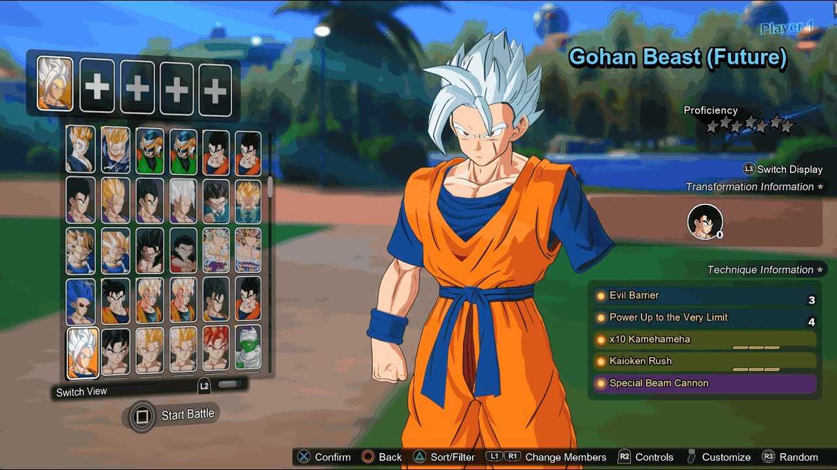Click the Customize label in bottom bar
The height and width of the screenshot is (470, 837).
point(726,457)
